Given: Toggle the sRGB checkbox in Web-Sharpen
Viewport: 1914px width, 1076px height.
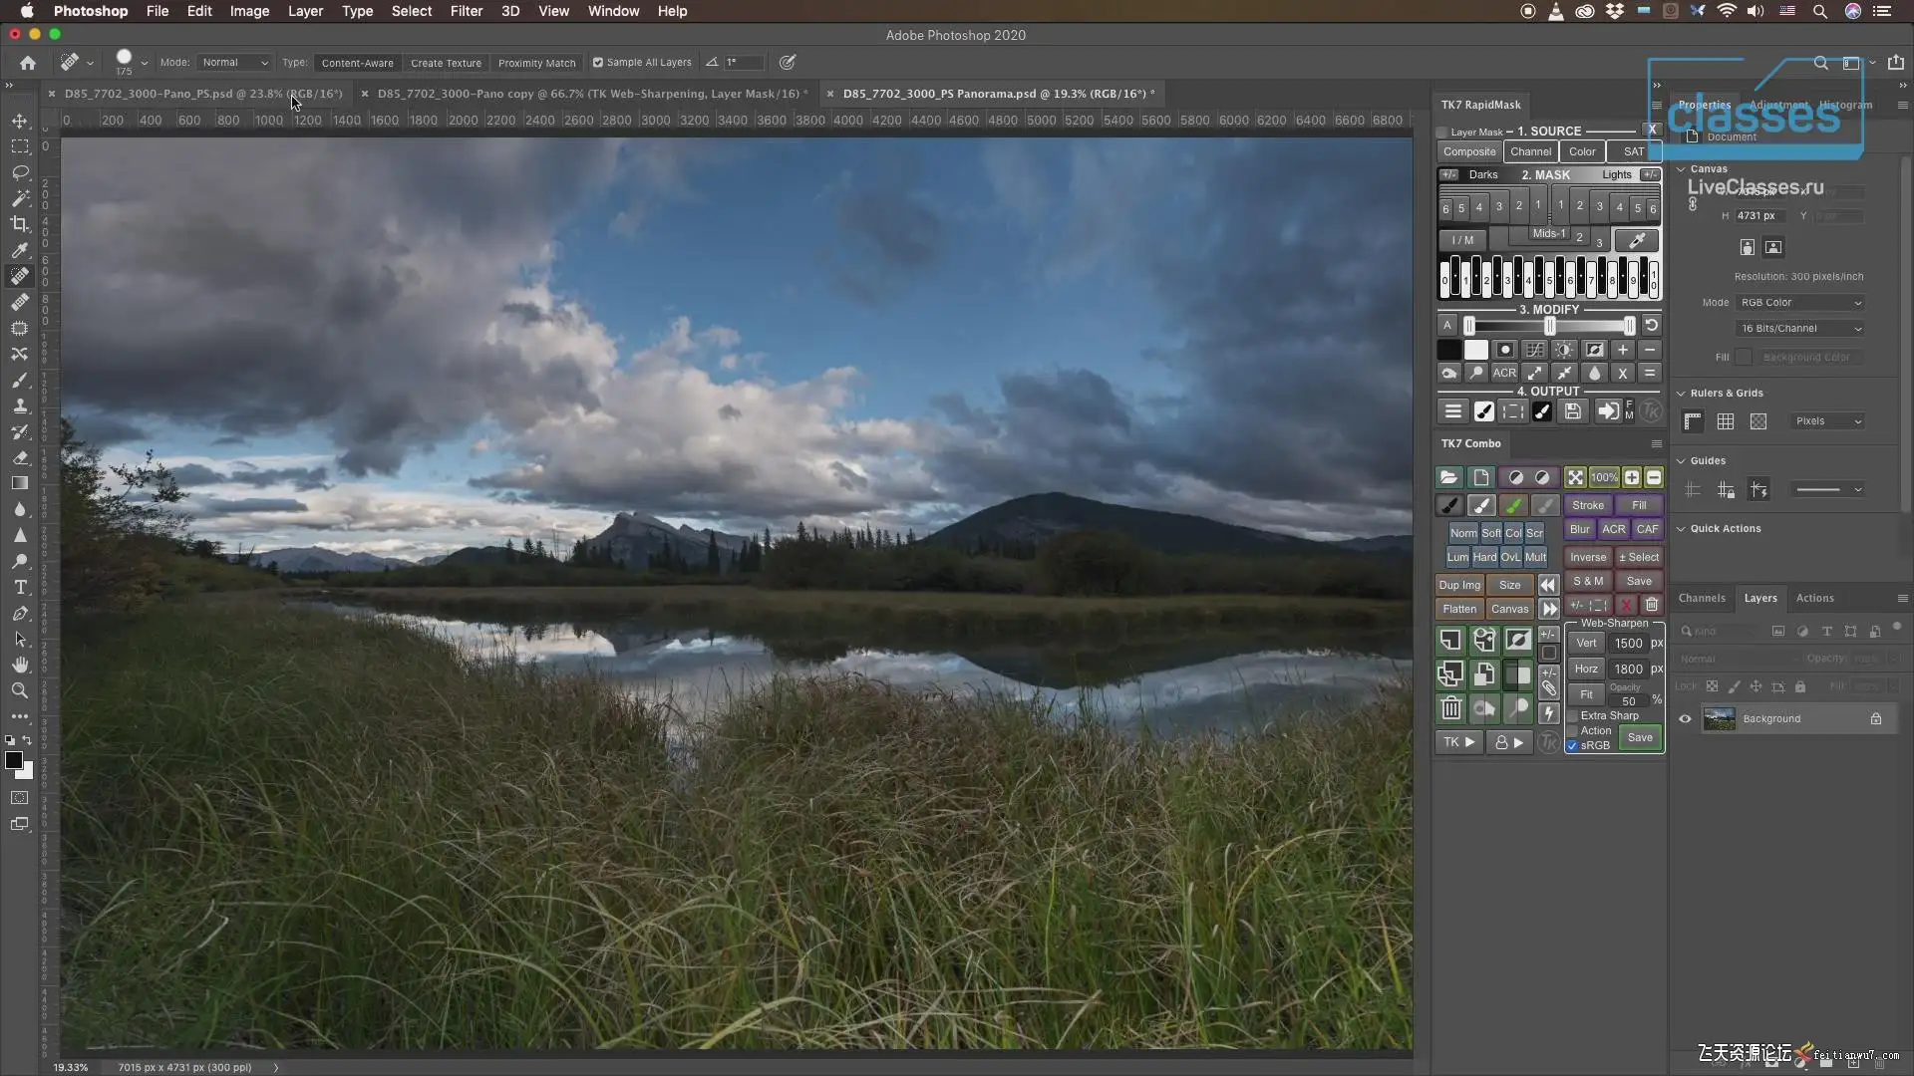Looking at the screenshot, I should (1573, 745).
